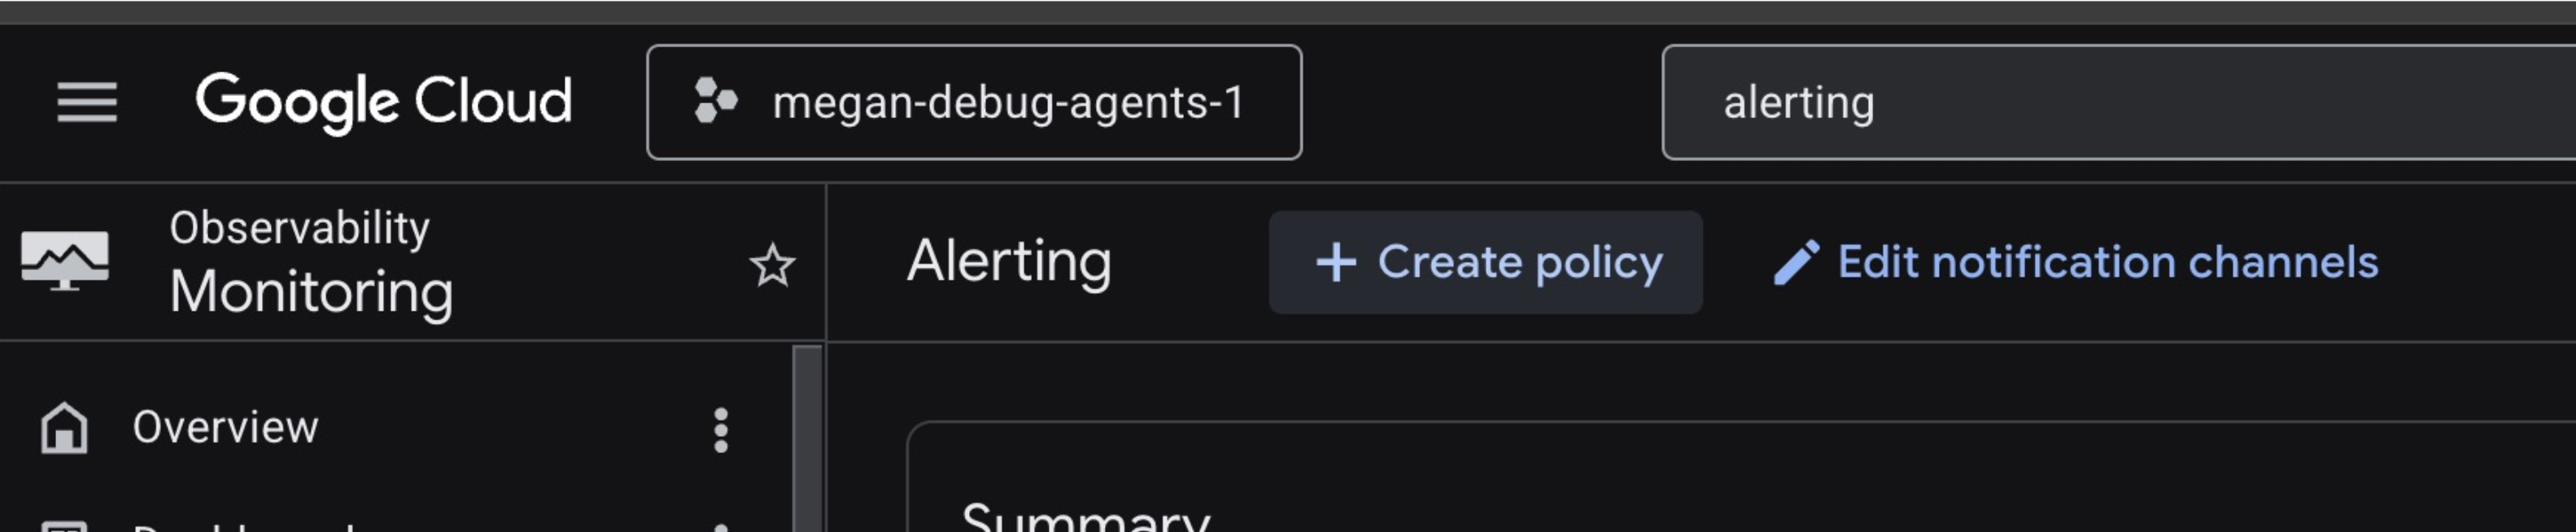2576x532 pixels.
Task: Open the Overview three-dot options menu
Action: click(720, 430)
